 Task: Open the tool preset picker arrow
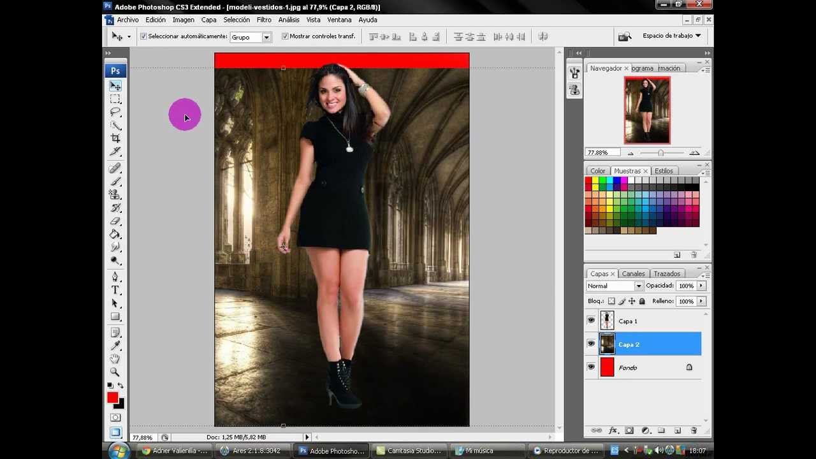(129, 36)
